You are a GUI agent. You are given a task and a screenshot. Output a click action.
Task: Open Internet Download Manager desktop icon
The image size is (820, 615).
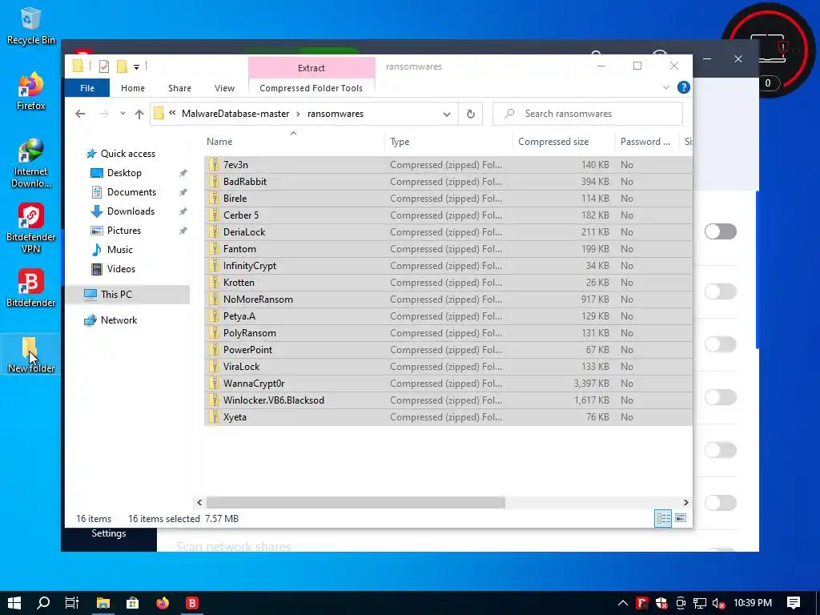click(30, 163)
